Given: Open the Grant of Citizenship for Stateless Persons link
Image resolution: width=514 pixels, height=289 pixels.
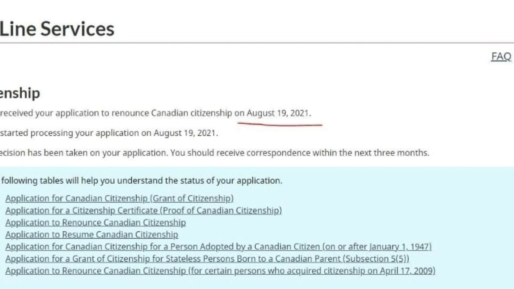Looking at the screenshot, I should (x=207, y=259).
